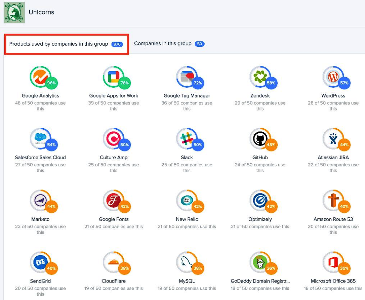Open the Marketo logo icon

tap(41, 200)
